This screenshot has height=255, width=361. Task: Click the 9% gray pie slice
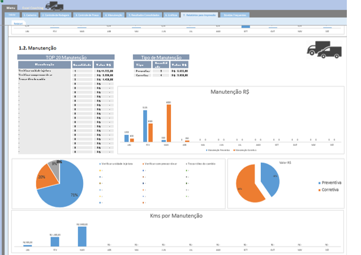coord(55,168)
